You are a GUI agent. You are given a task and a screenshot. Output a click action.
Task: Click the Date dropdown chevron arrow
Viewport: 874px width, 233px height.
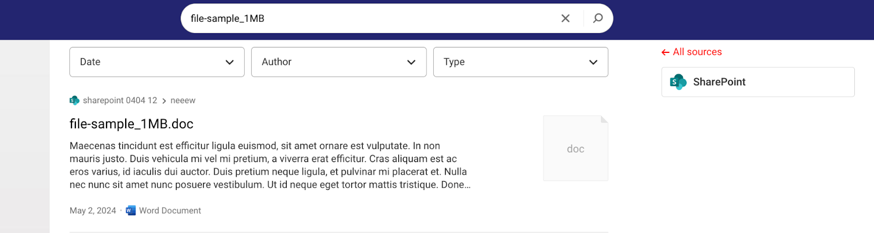[x=229, y=62]
